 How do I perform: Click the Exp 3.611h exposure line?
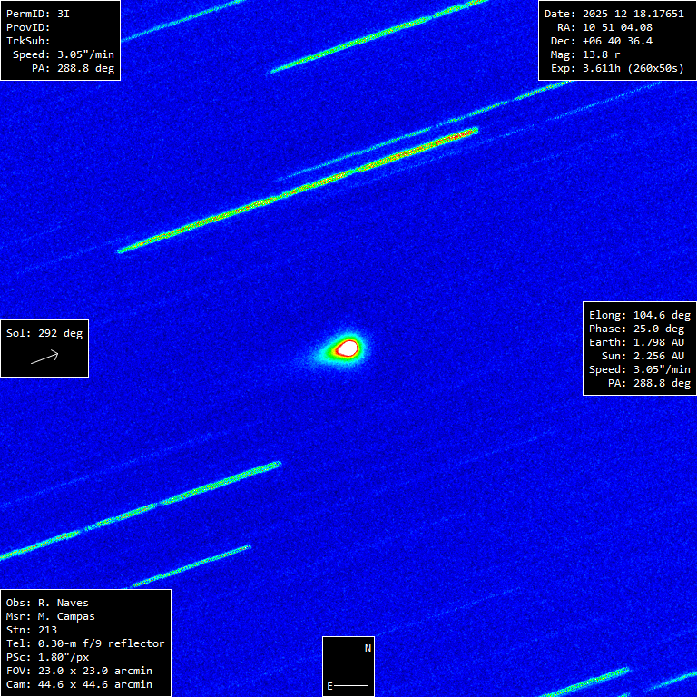617,68
